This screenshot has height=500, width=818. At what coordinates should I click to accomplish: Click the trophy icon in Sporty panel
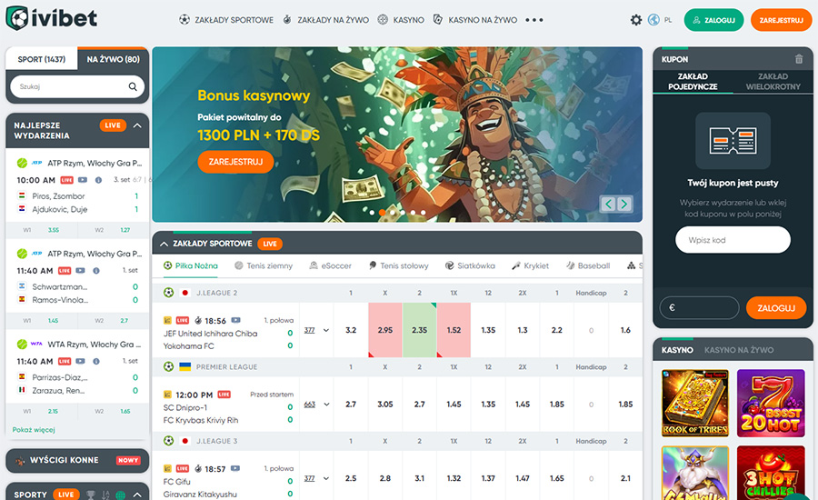tap(91, 495)
